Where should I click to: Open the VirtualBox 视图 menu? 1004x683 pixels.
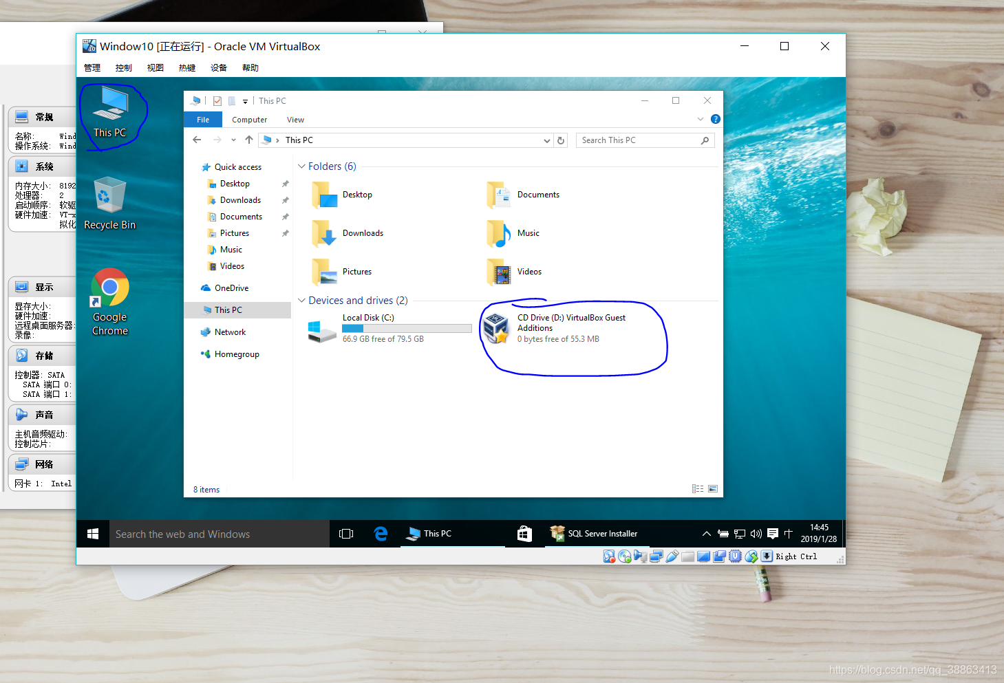156,67
